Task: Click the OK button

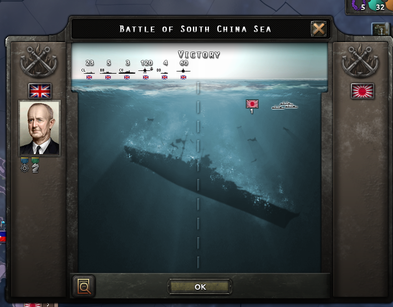Action: (x=200, y=286)
